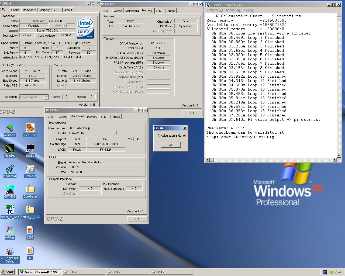This screenshot has height=276, width=345.
Task: Open Memory tab in Mainboard window
Action: coord(92,117)
